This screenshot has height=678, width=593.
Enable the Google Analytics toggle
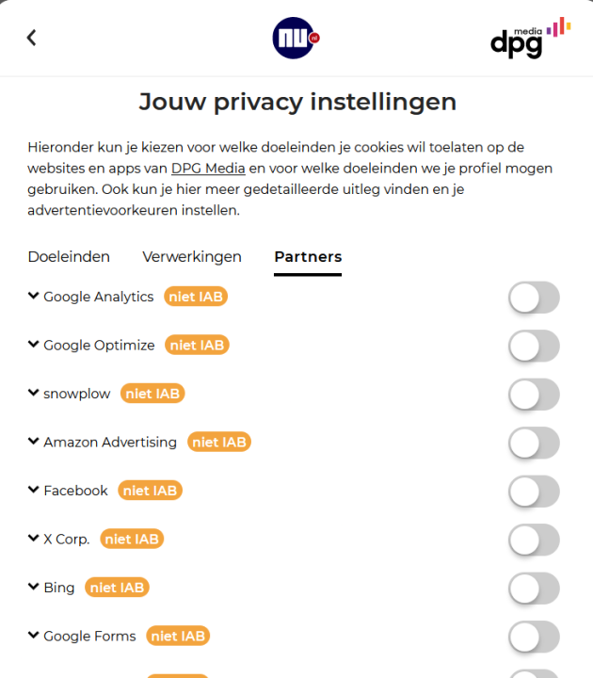click(x=534, y=298)
